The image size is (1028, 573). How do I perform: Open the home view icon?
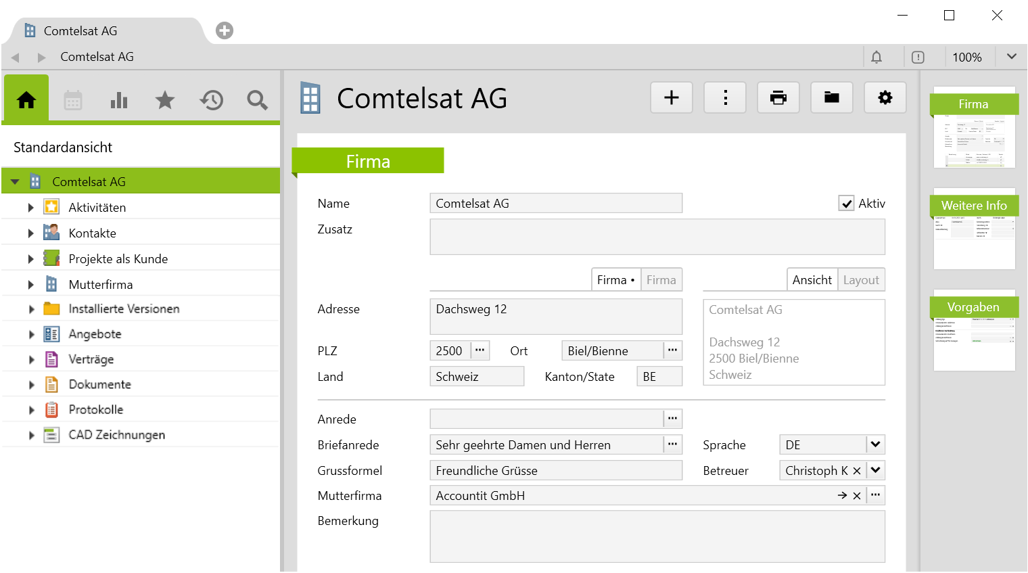26,100
